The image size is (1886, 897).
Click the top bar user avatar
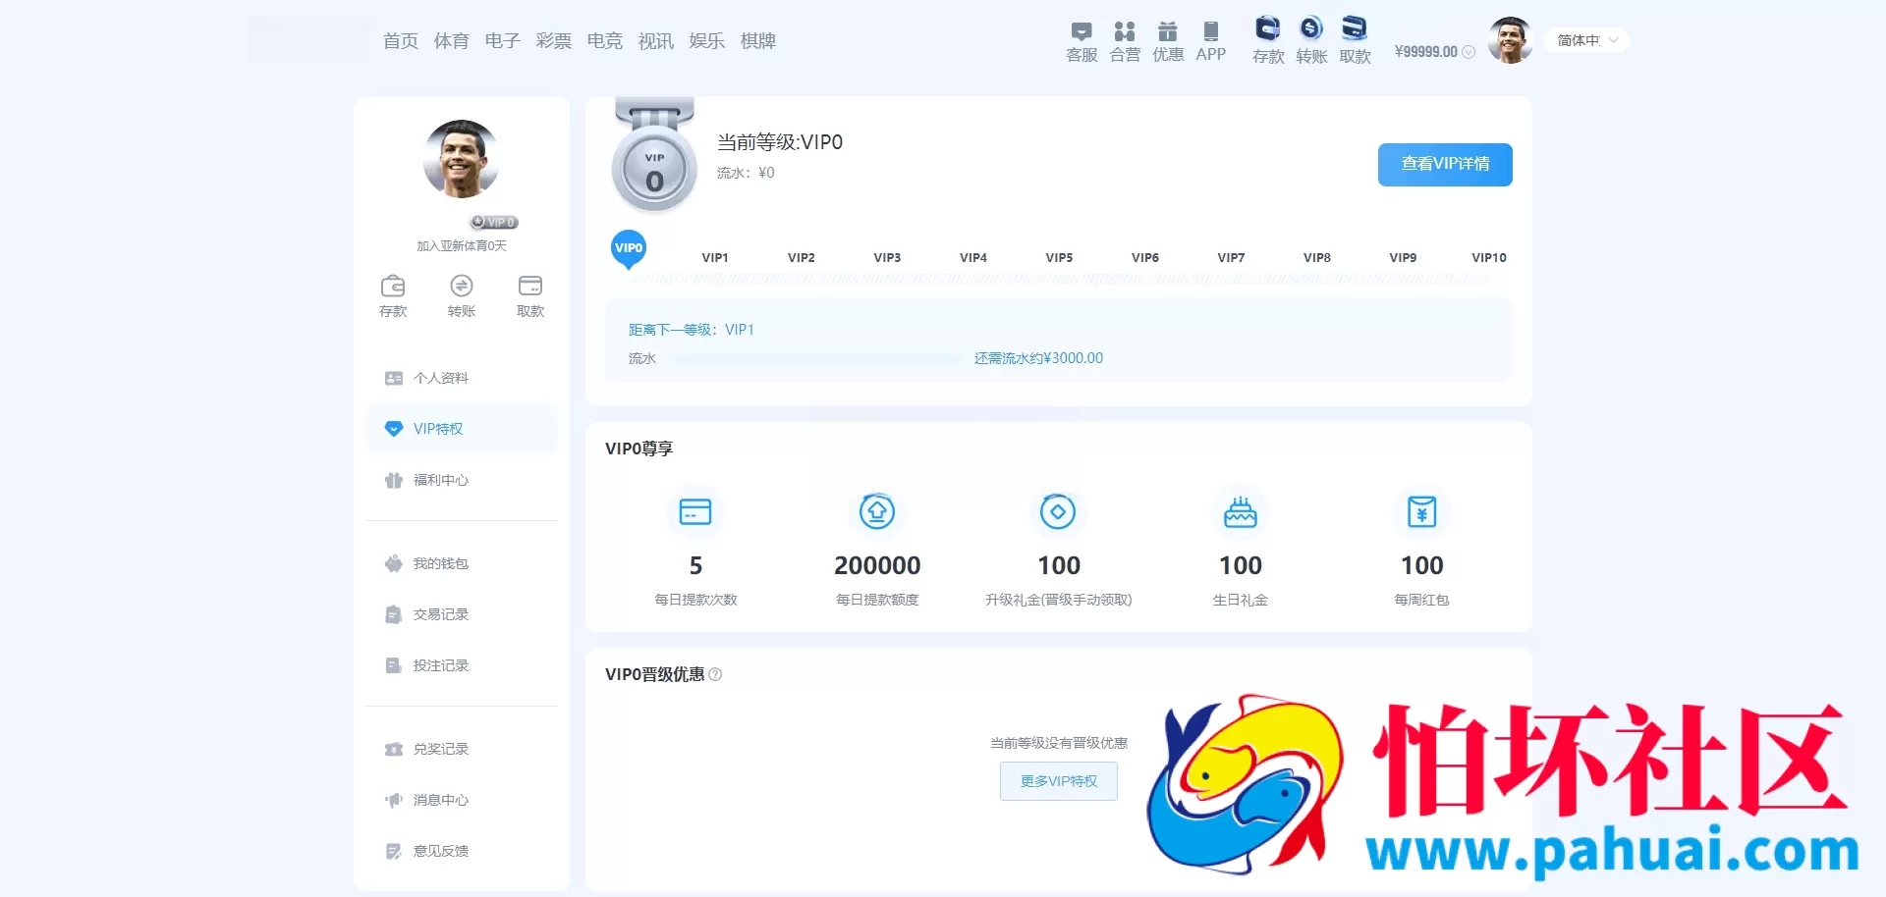(1510, 40)
